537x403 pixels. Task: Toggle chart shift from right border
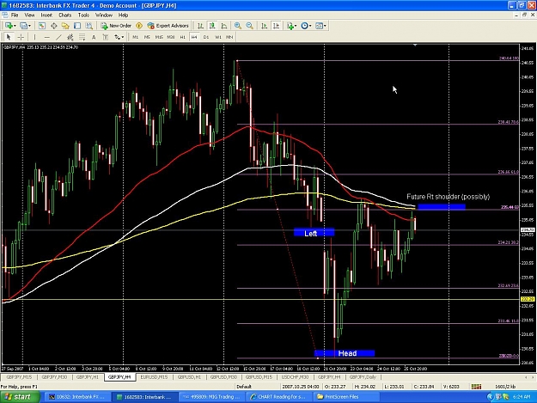coord(276,26)
